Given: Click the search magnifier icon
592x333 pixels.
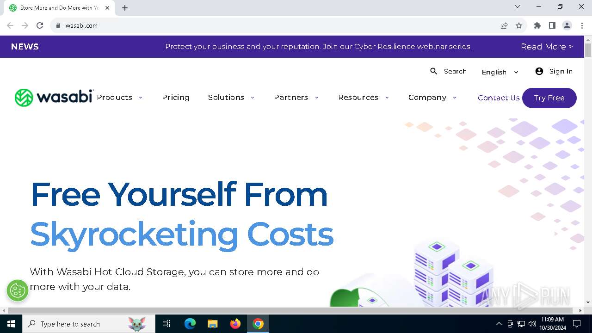Looking at the screenshot, I should coord(433,71).
